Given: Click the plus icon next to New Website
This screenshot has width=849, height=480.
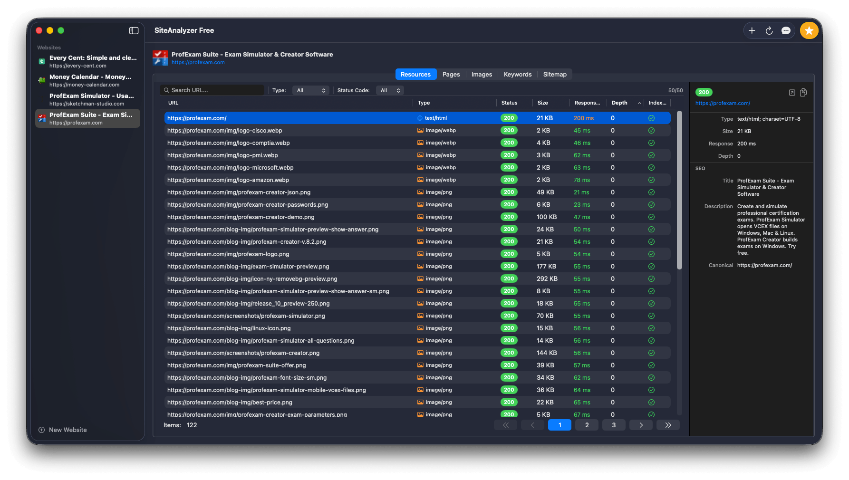Looking at the screenshot, I should 42,430.
